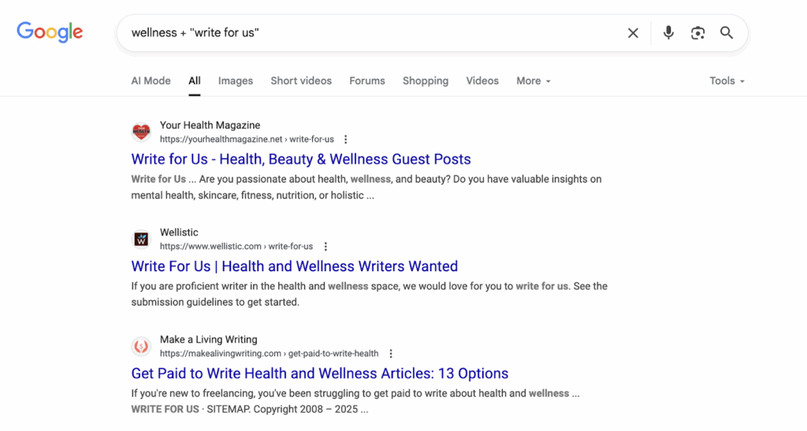The height and width of the screenshot is (431, 807).
Task: Open the Forums results tab
Action: [367, 81]
